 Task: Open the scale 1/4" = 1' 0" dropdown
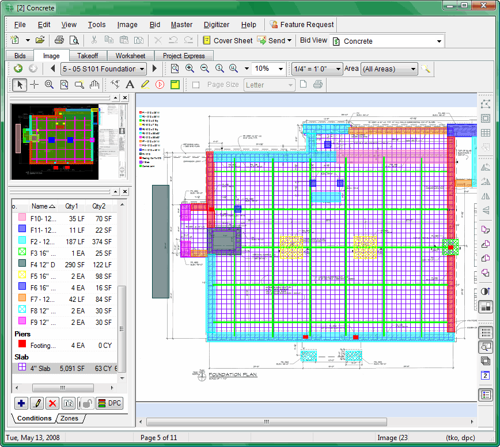tap(317, 69)
